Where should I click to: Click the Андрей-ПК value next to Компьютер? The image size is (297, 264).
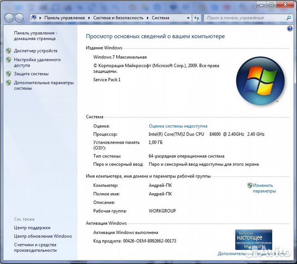[x=160, y=185]
